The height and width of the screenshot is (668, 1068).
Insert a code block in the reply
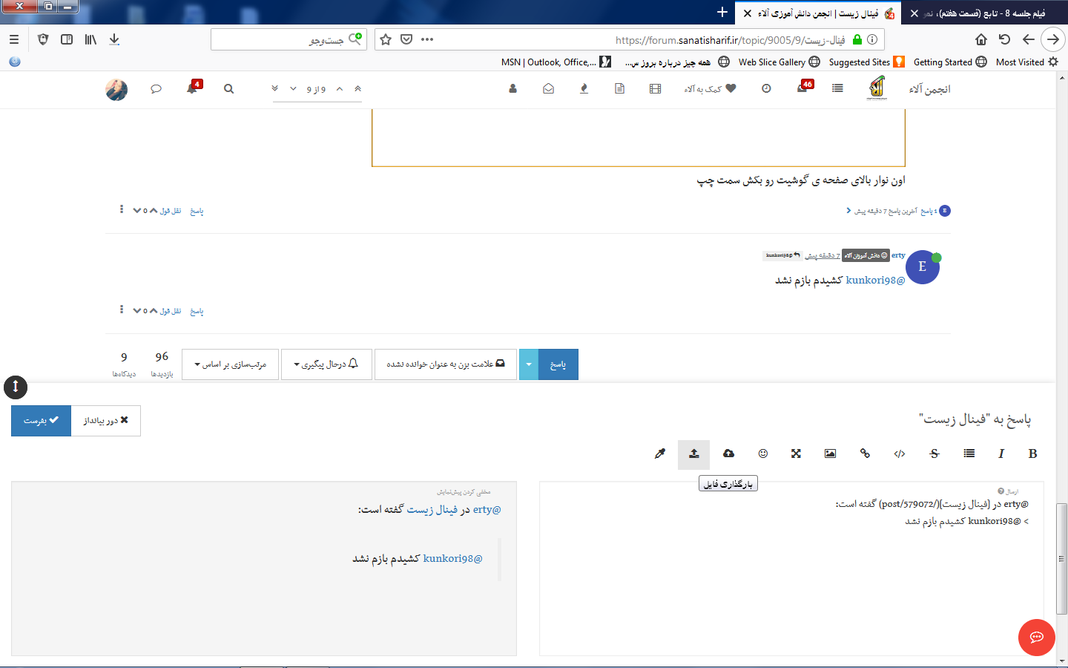[900, 454]
